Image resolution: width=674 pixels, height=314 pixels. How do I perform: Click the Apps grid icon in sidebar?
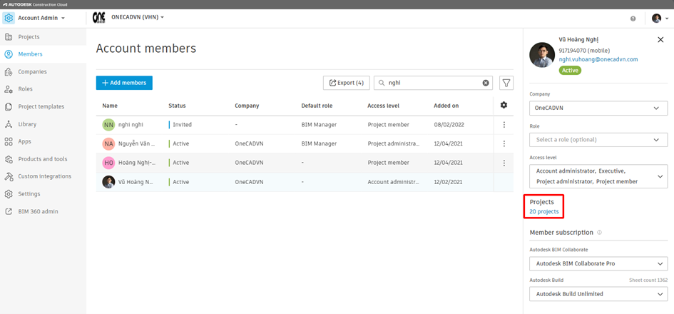tap(8, 141)
